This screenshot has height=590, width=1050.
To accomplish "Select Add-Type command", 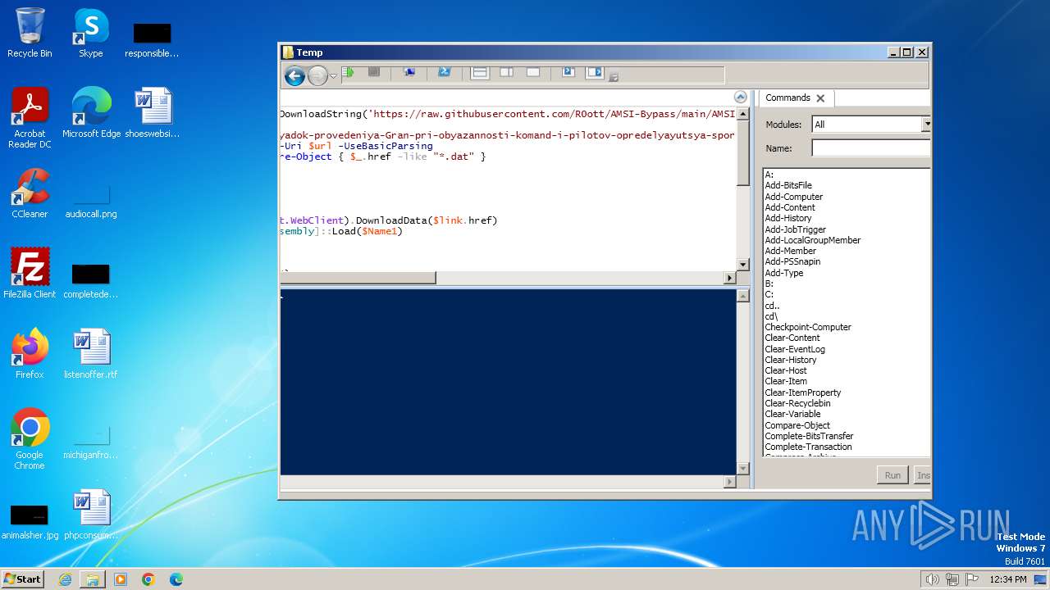I will [x=784, y=273].
